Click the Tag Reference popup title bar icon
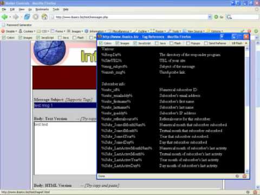The height and width of the screenshot is (195, 260). tap(100, 37)
